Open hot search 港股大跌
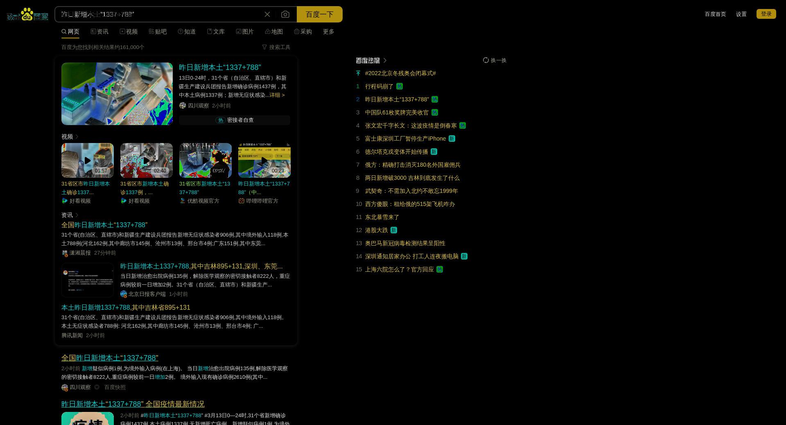The width and height of the screenshot is (786, 425). pyautogui.click(x=376, y=230)
